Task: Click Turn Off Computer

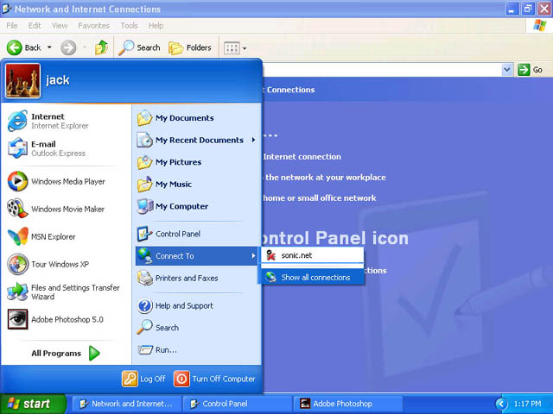Action: coord(214,379)
